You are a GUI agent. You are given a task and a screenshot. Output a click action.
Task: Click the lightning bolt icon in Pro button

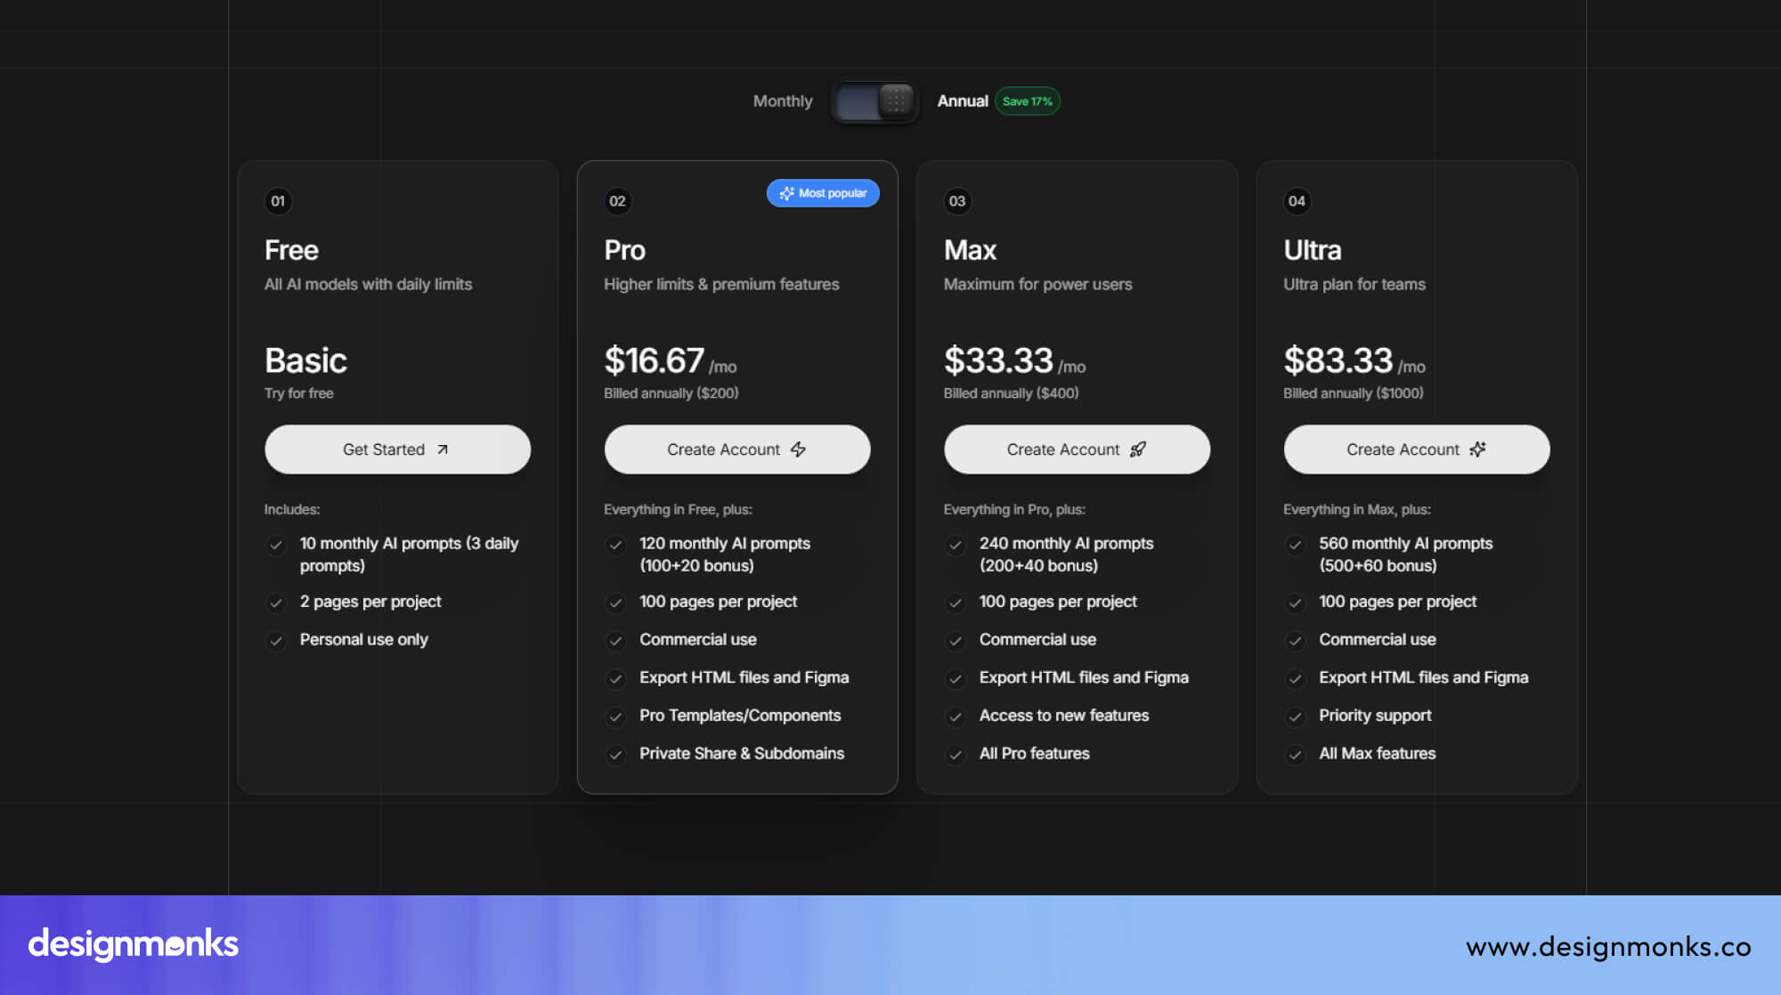tap(799, 449)
